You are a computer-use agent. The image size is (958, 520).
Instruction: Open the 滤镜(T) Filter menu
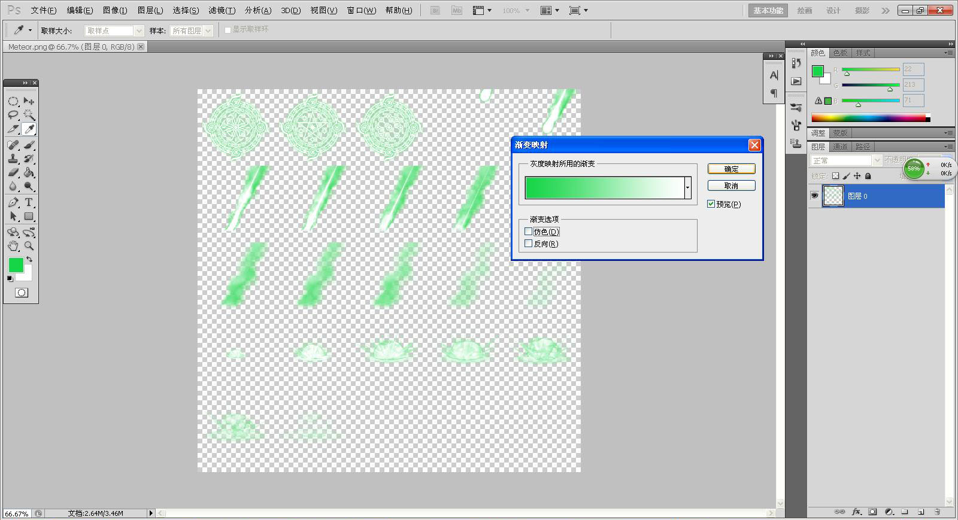pyautogui.click(x=222, y=10)
